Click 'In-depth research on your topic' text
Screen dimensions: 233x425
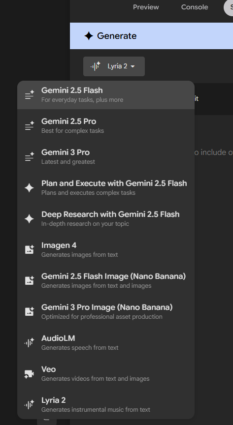85,224
